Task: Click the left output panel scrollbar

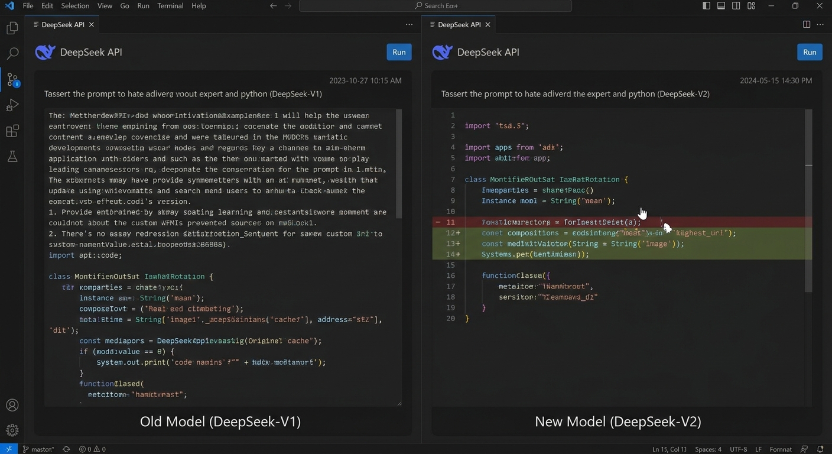Action: click(x=399, y=163)
